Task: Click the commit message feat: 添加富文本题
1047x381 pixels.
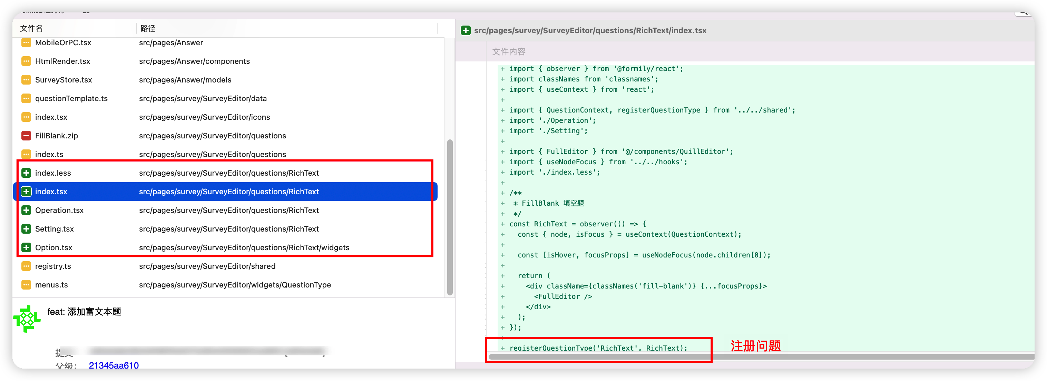Action: click(x=84, y=312)
